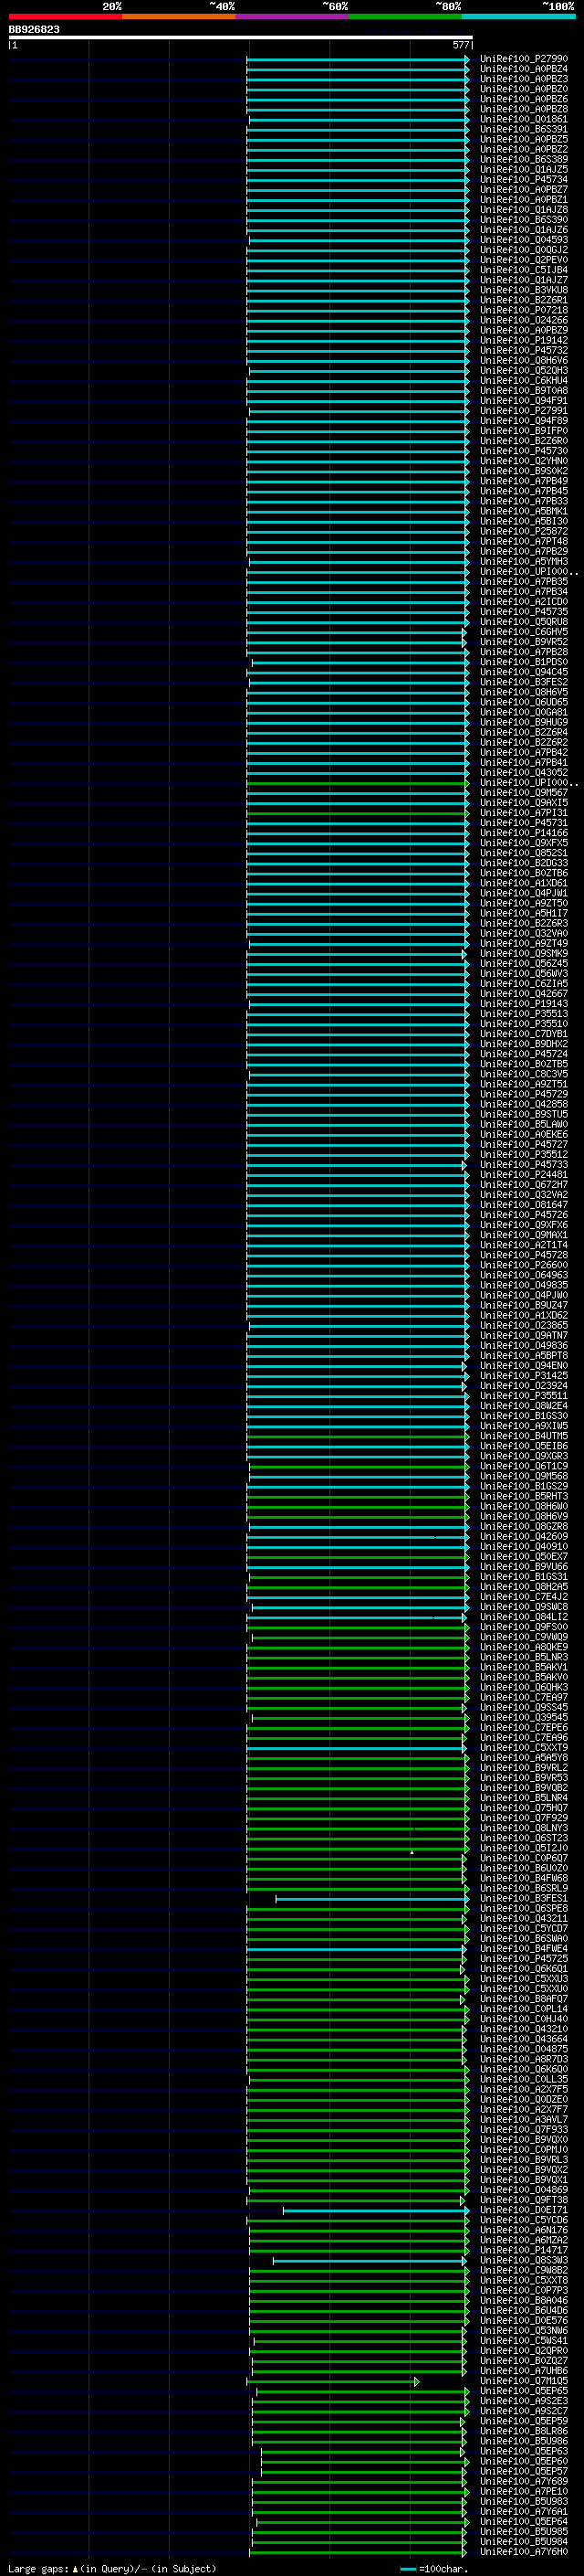Click label UniRef100_C9VWQ9
This screenshot has width=584, height=2576.
(x=523, y=1637)
